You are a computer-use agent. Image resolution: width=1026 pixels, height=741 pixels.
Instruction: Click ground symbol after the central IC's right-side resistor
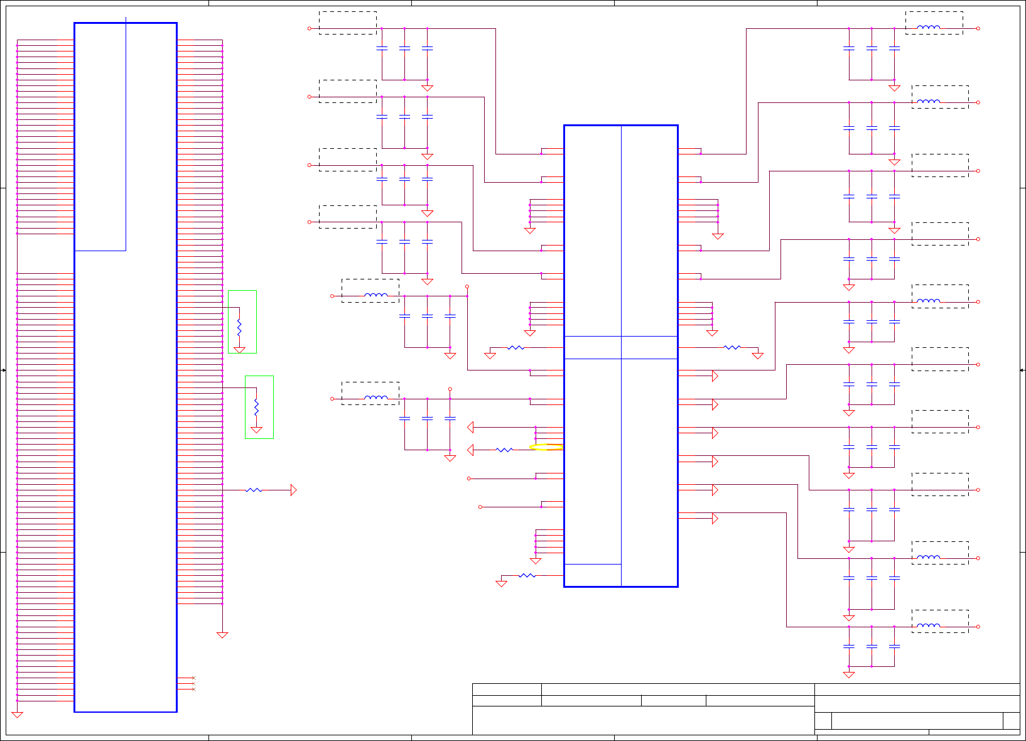[758, 355]
